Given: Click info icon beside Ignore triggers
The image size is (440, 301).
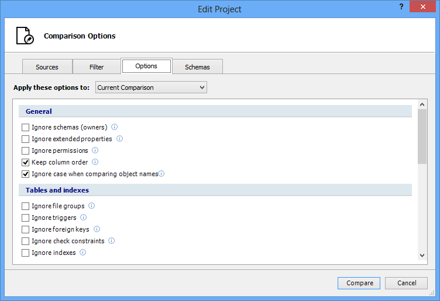Looking at the screenshot, I should tap(84, 218).
